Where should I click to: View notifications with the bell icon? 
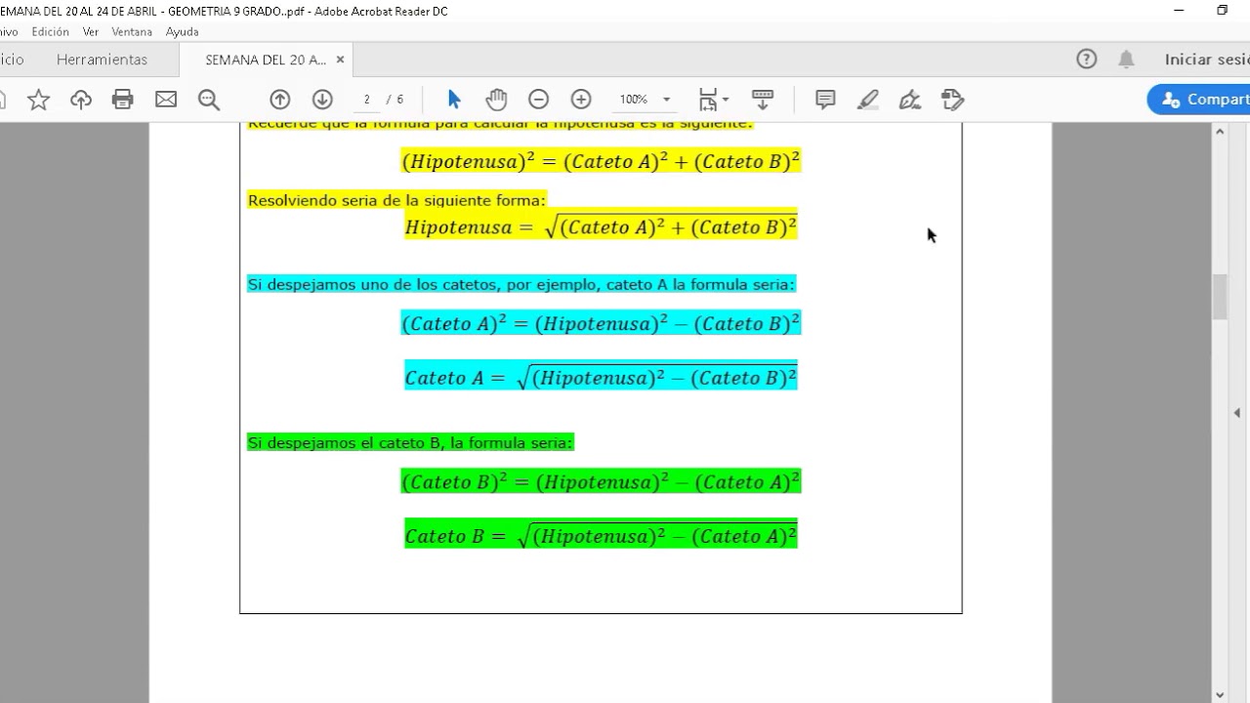coord(1126,60)
